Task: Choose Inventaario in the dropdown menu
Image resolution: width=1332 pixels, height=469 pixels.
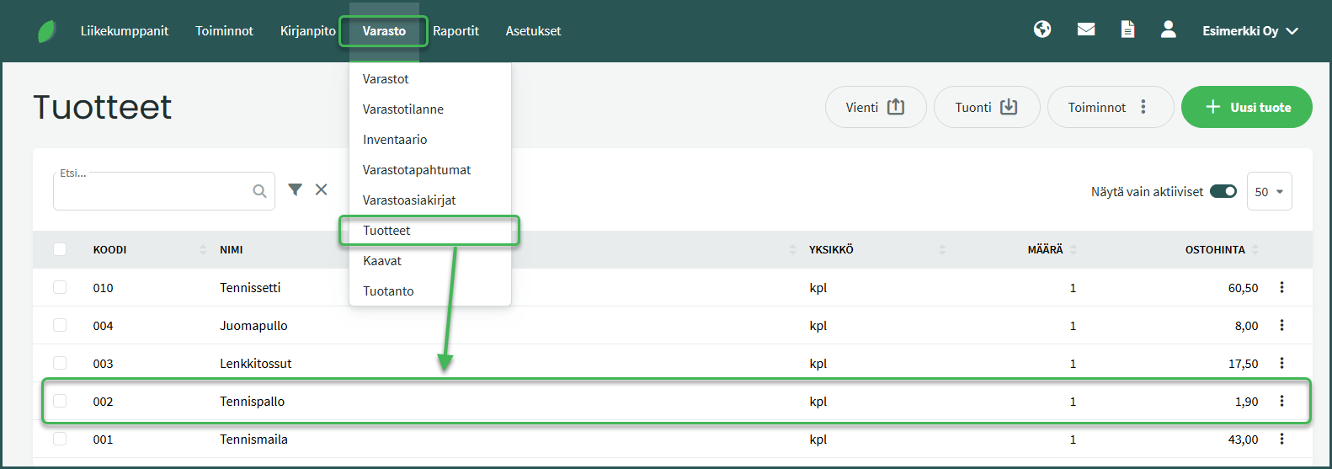Action: [x=395, y=140]
